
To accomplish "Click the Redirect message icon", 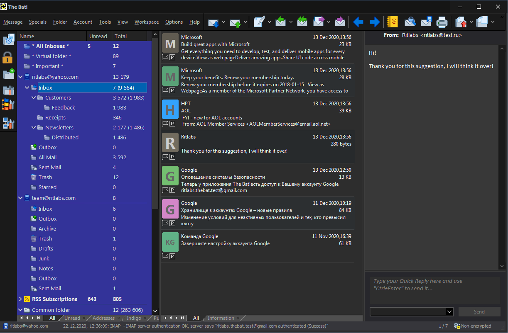I will click(x=340, y=22).
